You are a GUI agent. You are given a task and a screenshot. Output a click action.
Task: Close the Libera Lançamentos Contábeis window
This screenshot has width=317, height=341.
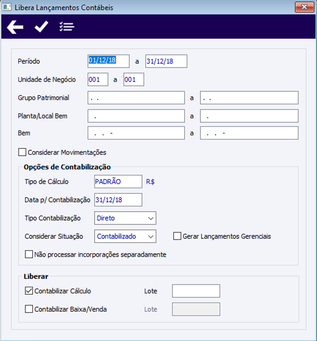pyautogui.click(x=304, y=7)
